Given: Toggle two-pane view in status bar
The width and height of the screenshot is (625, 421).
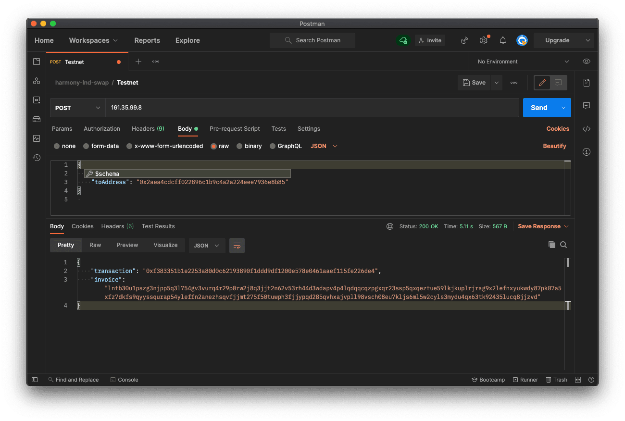Looking at the screenshot, I should pos(578,380).
